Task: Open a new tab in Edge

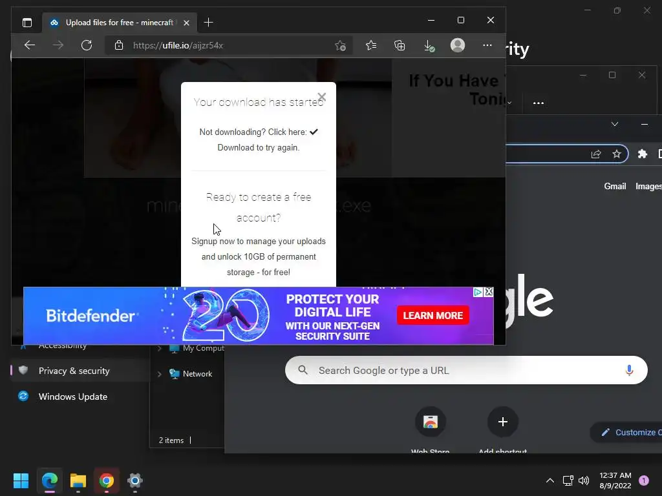Action: point(209,23)
